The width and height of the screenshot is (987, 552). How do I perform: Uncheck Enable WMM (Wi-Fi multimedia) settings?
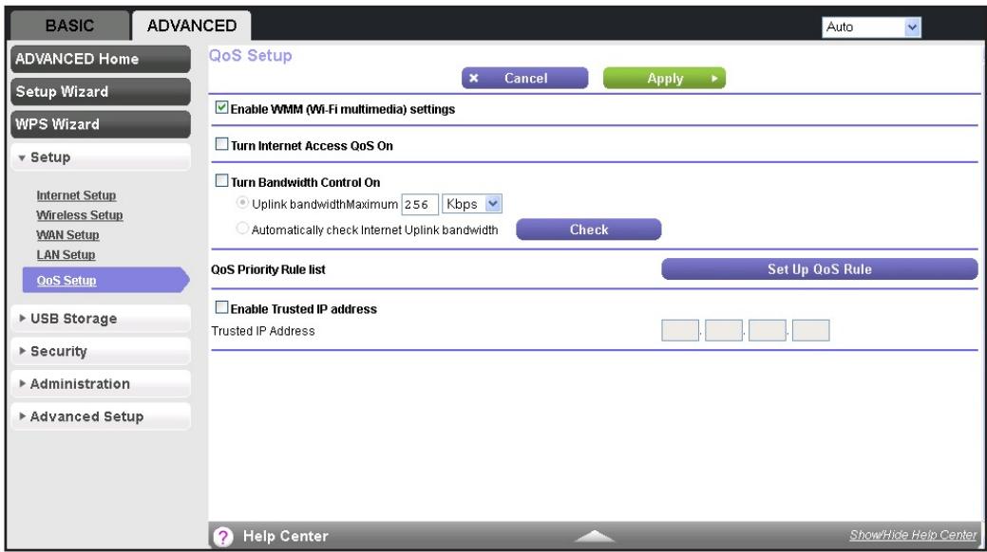coord(221,107)
